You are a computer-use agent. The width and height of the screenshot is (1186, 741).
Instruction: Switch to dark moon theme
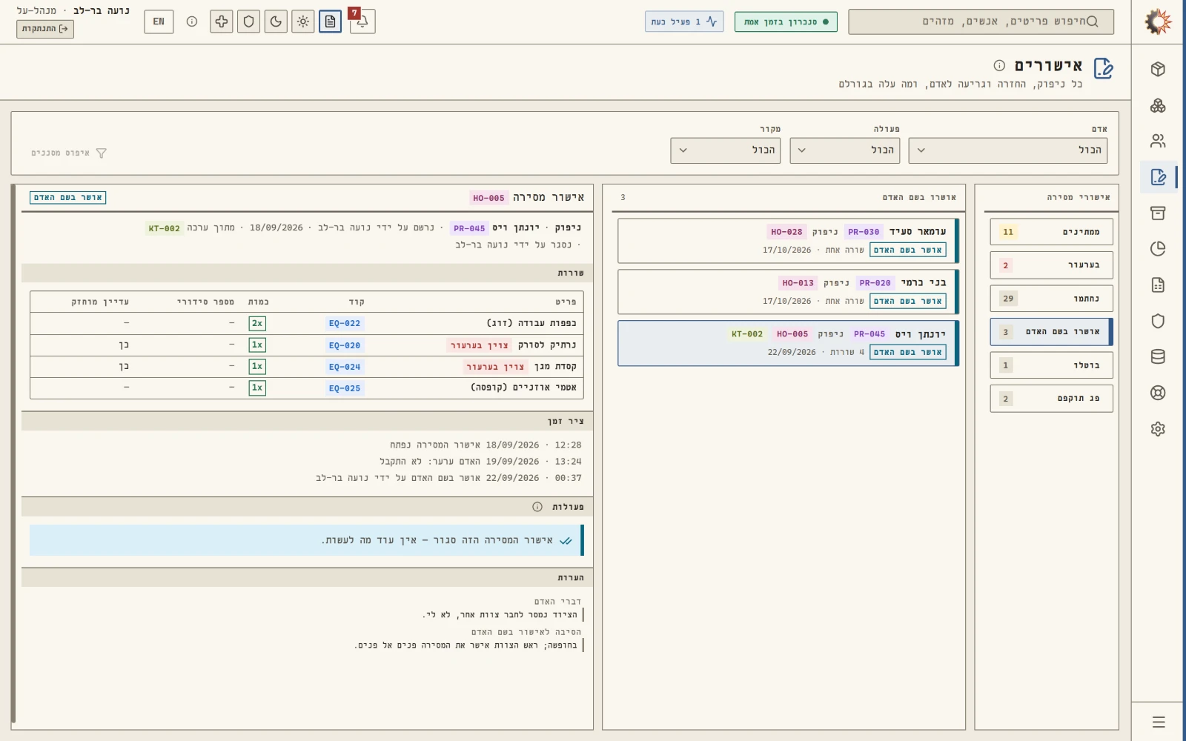click(276, 21)
